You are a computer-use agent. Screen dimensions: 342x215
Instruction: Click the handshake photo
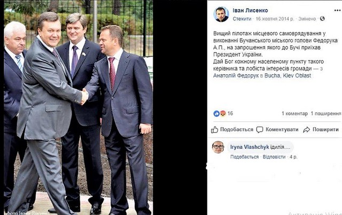[79, 107]
